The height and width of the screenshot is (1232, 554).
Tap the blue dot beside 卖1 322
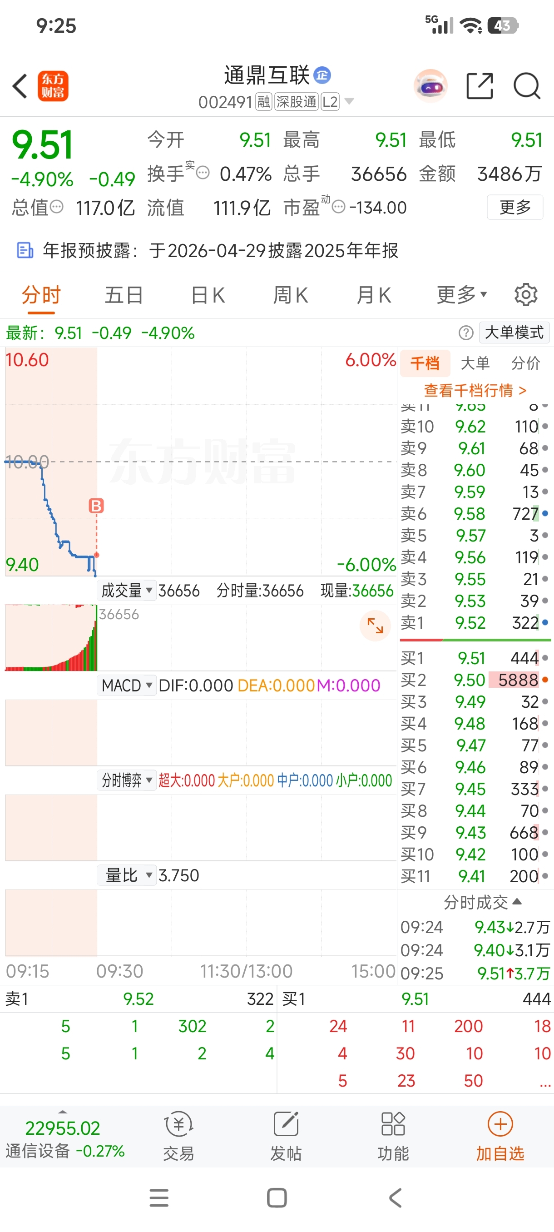545,623
